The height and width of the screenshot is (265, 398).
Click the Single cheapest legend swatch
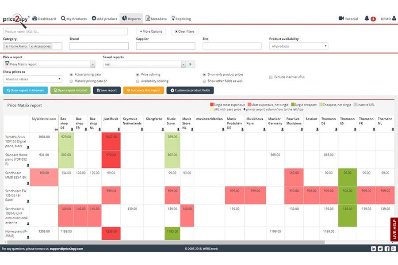tap(293, 105)
